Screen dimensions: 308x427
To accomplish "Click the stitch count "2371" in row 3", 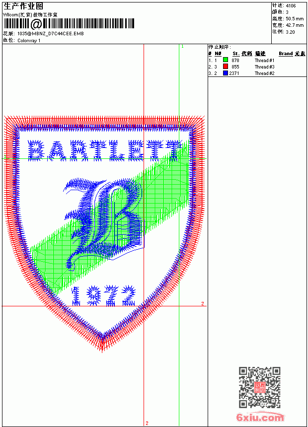I will coord(234,73).
